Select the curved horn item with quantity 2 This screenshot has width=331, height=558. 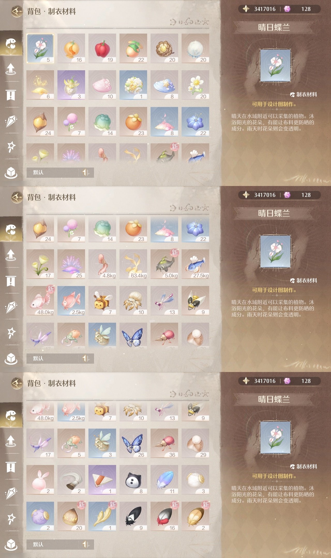point(71,480)
